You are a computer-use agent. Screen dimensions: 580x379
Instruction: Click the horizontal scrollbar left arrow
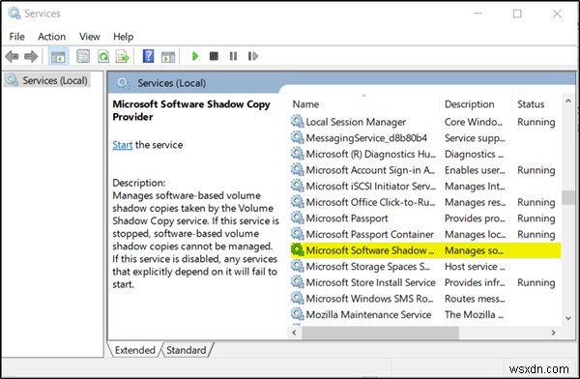click(x=295, y=333)
